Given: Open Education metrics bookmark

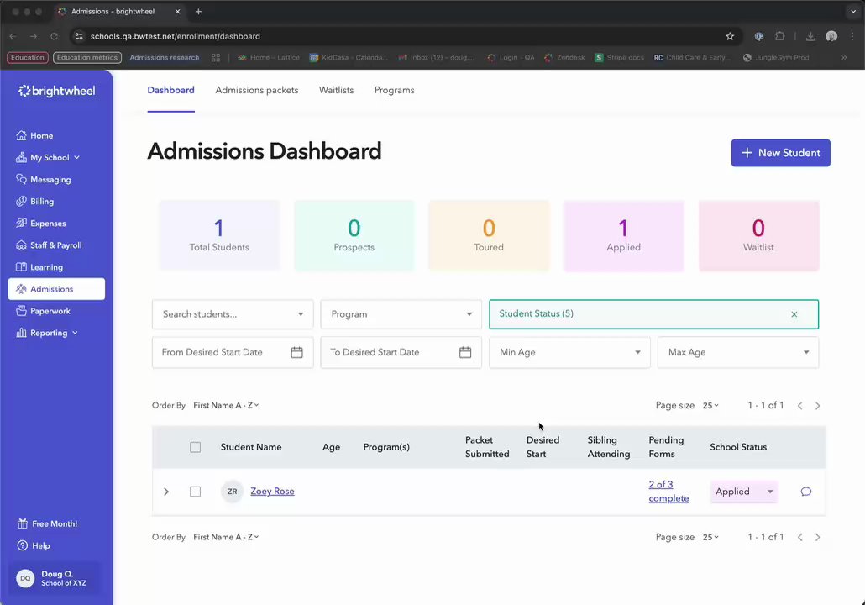Looking at the screenshot, I should tap(87, 57).
